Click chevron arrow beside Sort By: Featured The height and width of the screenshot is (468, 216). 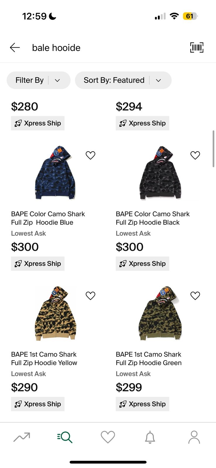click(x=158, y=80)
